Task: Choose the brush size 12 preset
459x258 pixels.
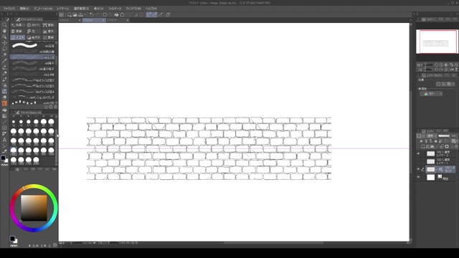Action: (x=14, y=123)
